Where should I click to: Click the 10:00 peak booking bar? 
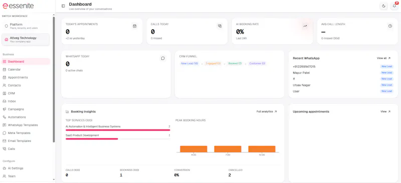pyautogui.click(x=262, y=149)
